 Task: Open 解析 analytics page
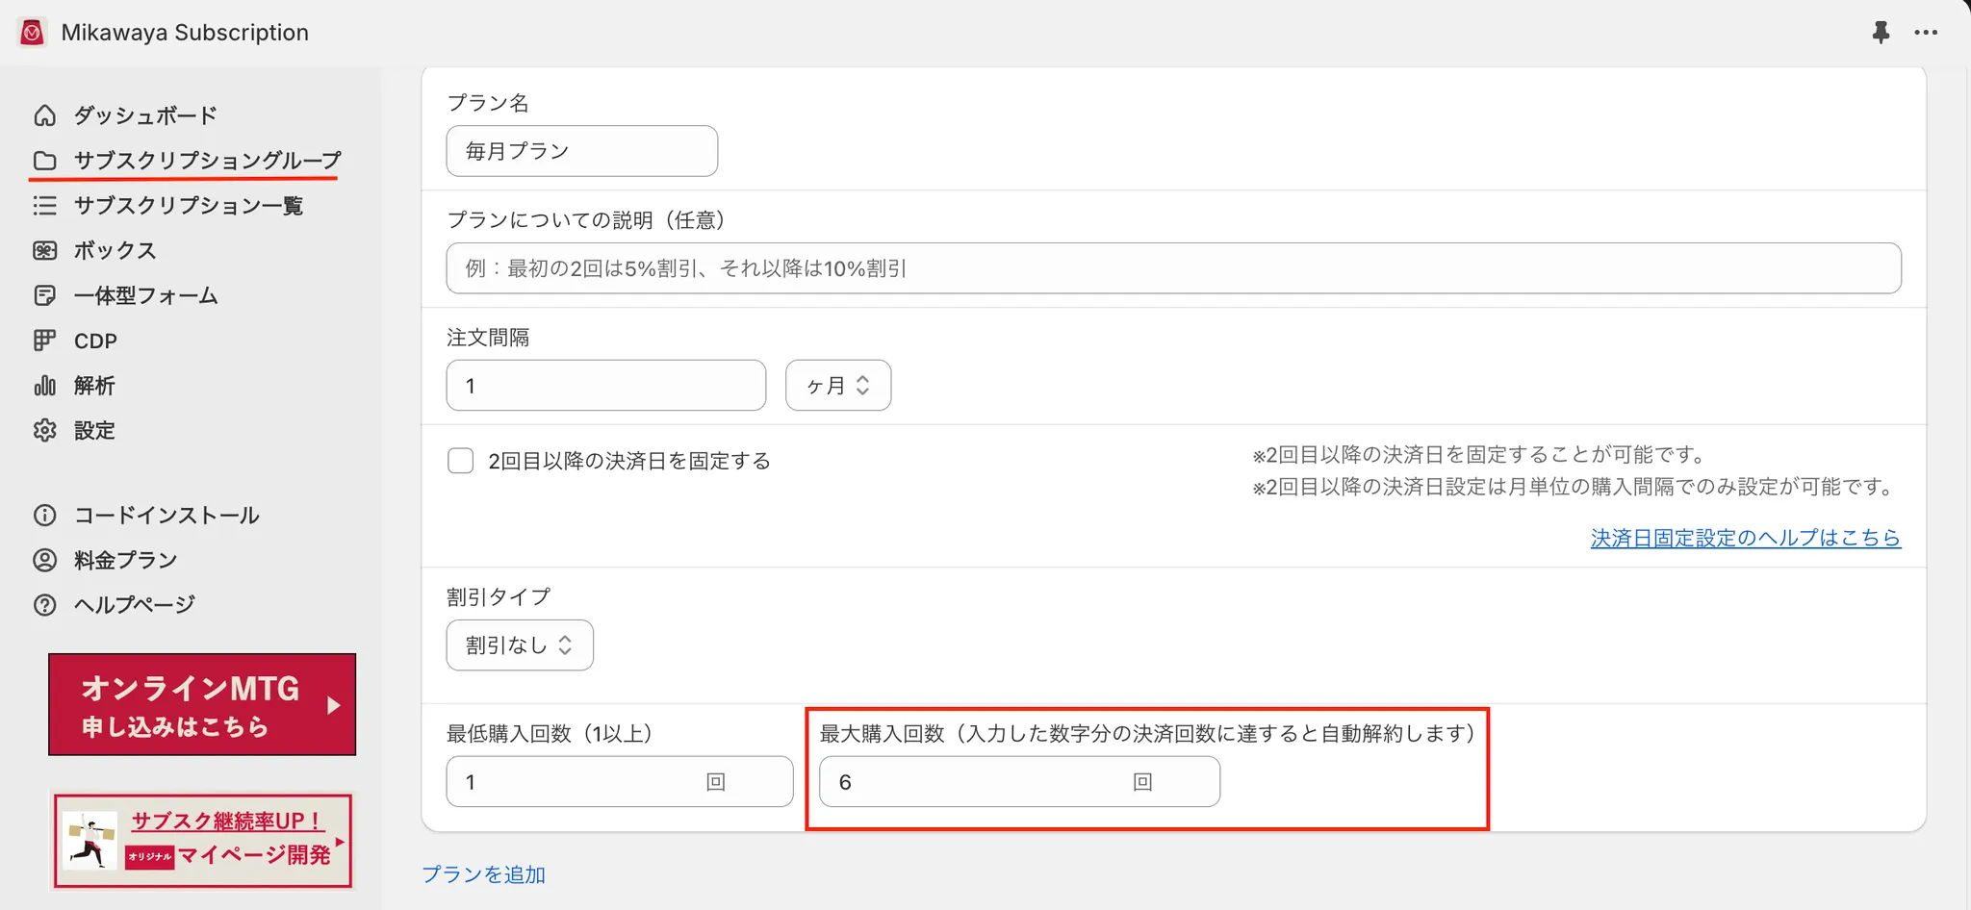(x=94, y=386)
